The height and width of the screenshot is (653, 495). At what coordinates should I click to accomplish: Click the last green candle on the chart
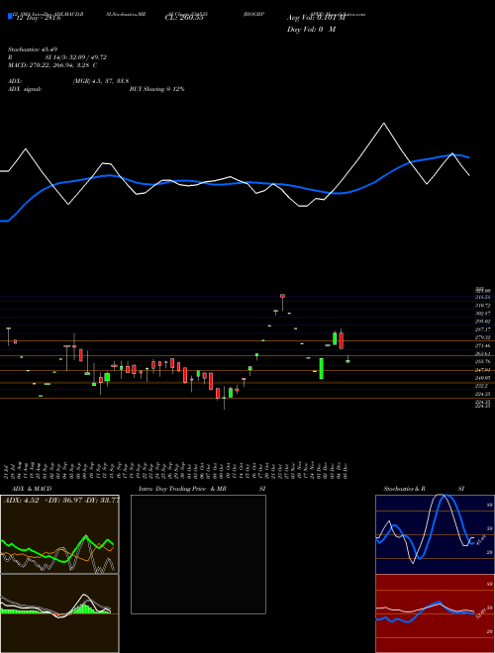coord(347,361)
